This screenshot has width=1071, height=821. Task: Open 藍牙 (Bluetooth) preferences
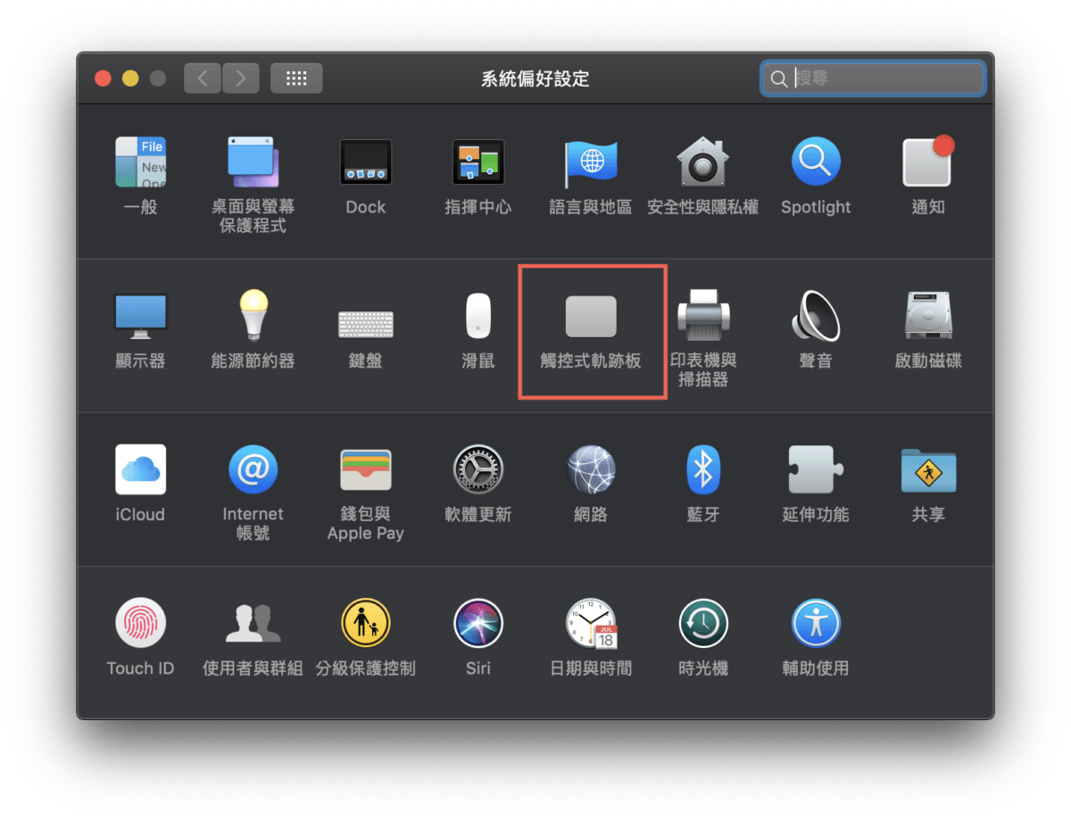point(702,469)
